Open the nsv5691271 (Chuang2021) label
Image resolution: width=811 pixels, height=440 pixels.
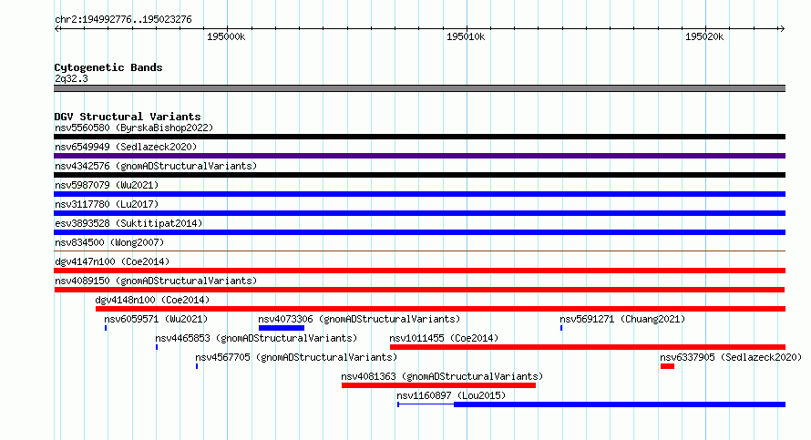pos(622,319)
